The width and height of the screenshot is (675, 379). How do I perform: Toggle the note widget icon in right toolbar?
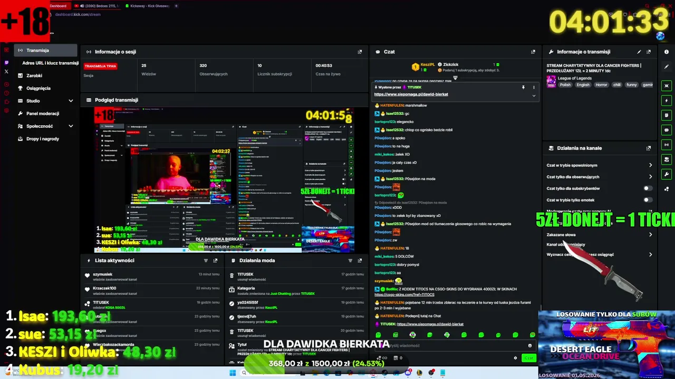(667, 115)
